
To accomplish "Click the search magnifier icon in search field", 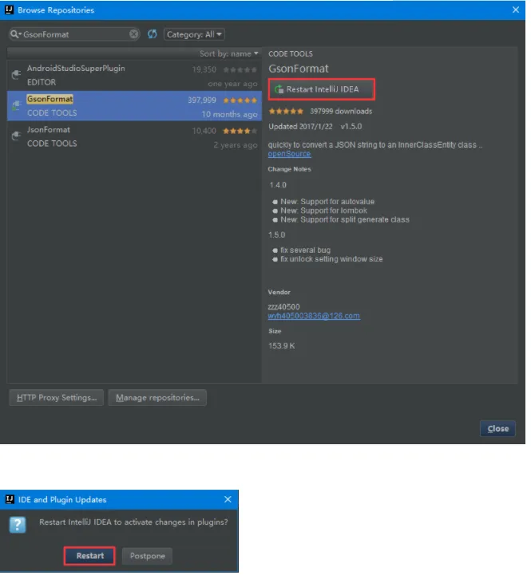I will 14,34.
